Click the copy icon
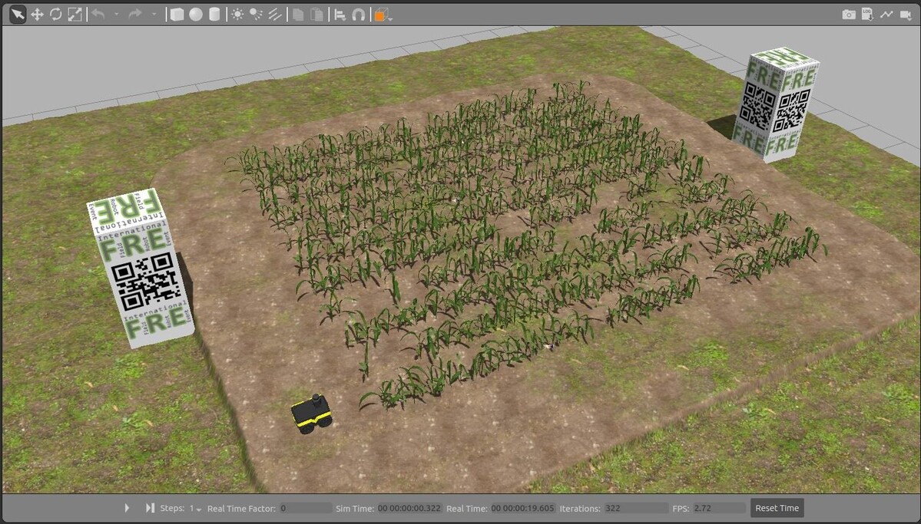Viewport: 921px width, 524px height. [x=298, y=15]
